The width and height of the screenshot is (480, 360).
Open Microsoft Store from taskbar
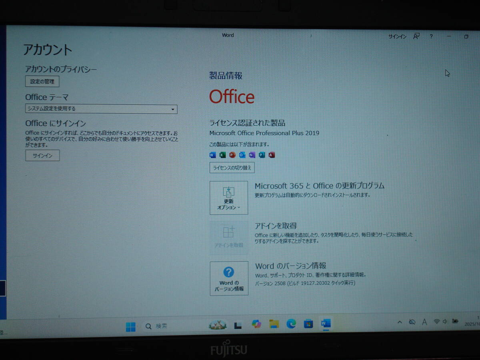(308, 324)
